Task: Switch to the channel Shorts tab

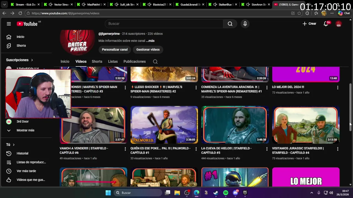Action: 97,62
